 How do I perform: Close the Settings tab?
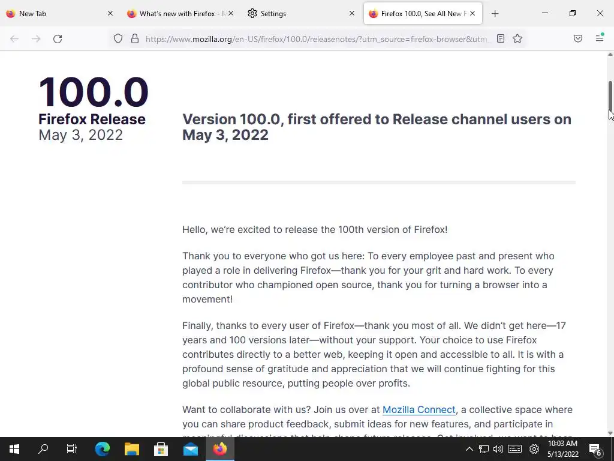(x=351, y=13)
